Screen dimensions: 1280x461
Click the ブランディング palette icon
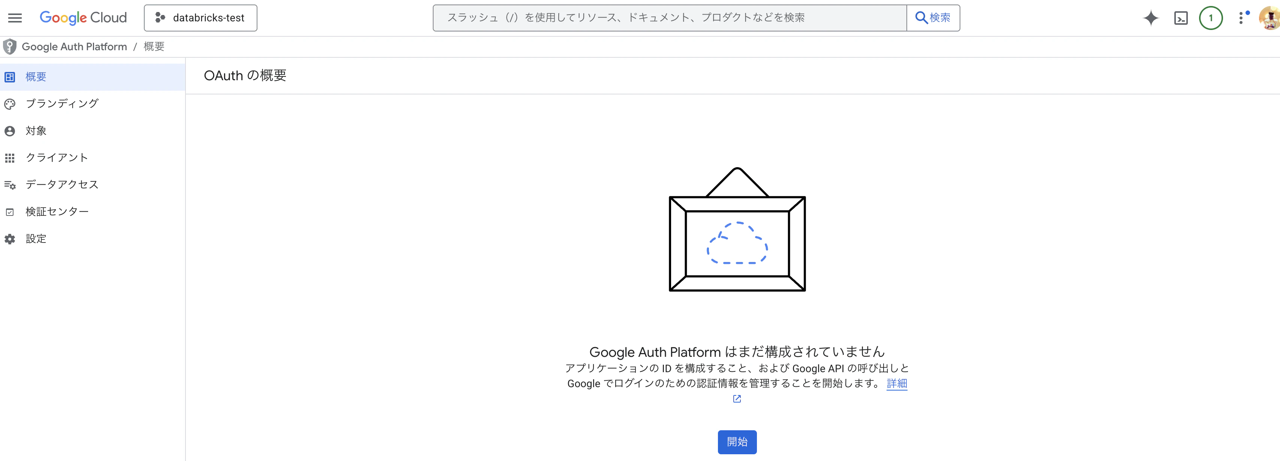pos(10,104)
